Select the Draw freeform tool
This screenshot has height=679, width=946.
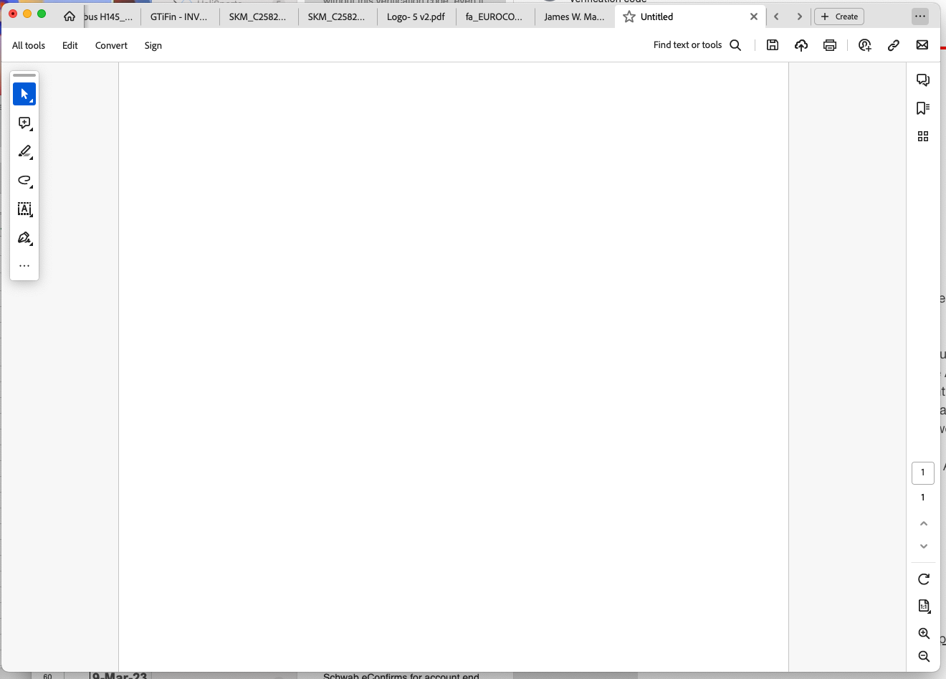point(24,181)
